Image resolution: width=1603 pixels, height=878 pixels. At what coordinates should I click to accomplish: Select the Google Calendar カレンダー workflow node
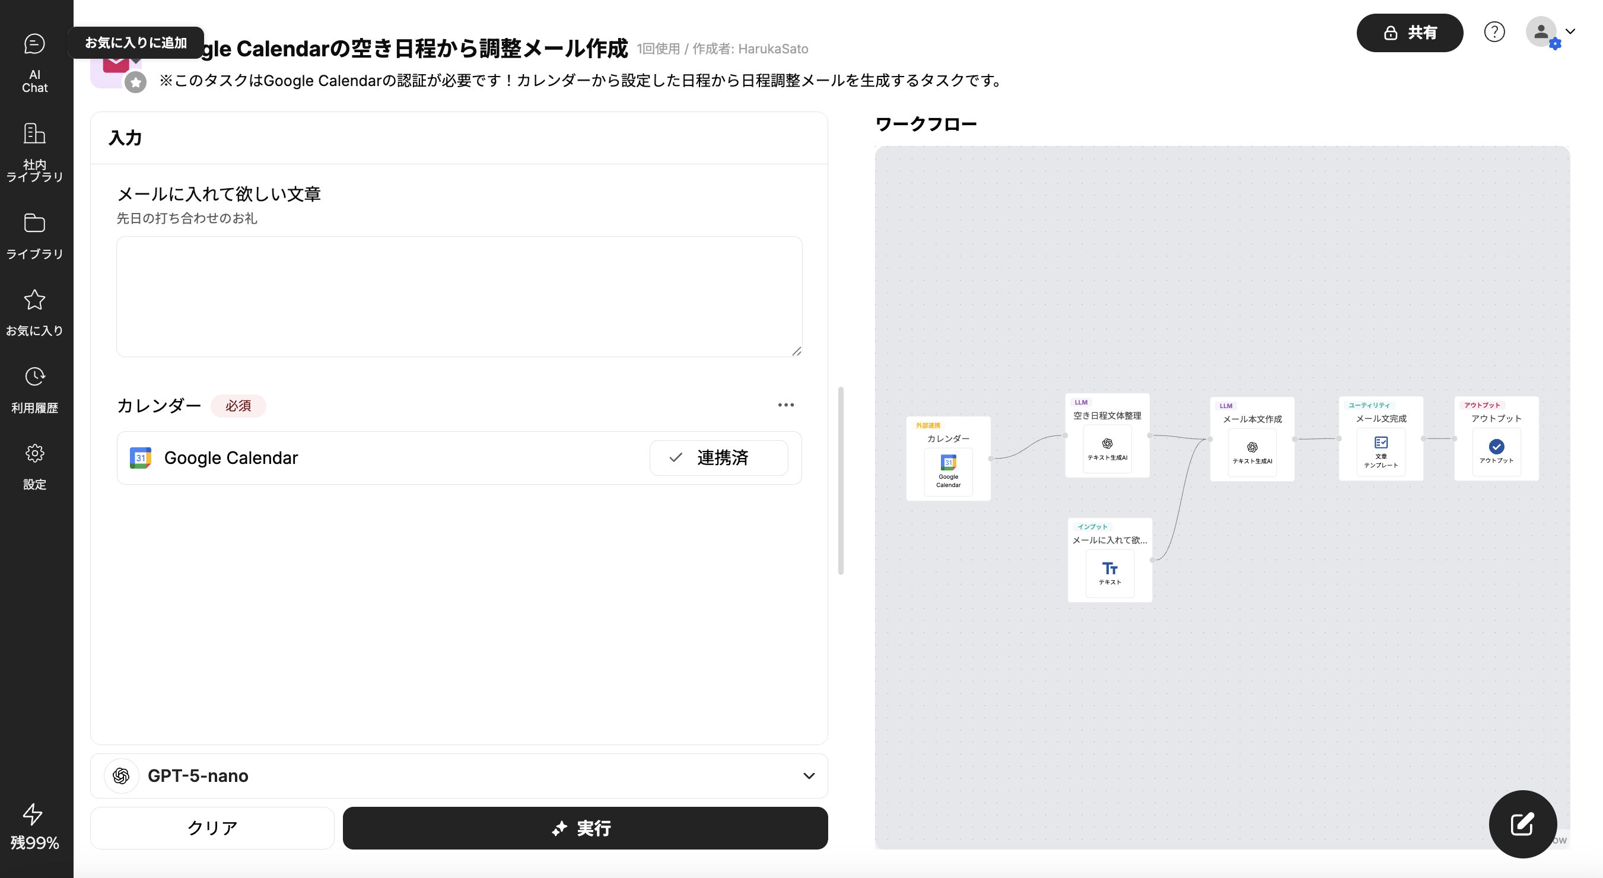click(947, 463)
